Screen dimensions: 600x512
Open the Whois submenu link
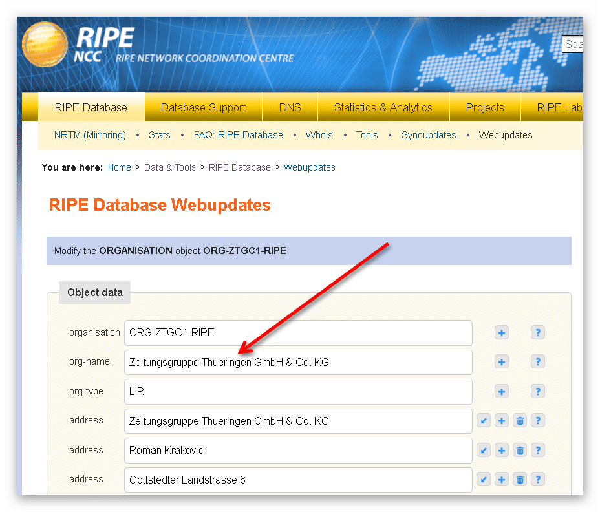pyautogui.click(x=319, y=135)
